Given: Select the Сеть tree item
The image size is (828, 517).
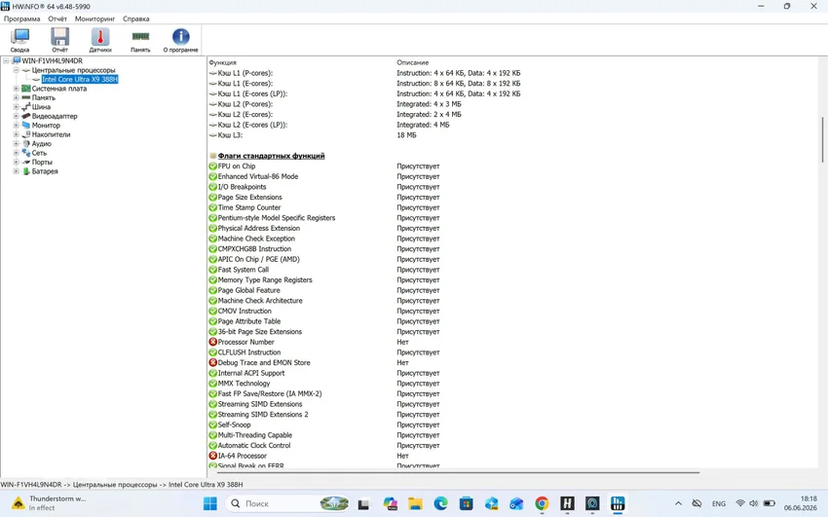Looking at the screenshot, I should (x=39, y=153).
